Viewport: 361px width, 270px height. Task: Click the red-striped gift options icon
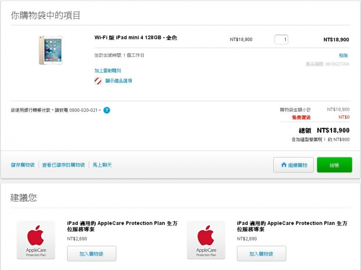click(98, 81)
